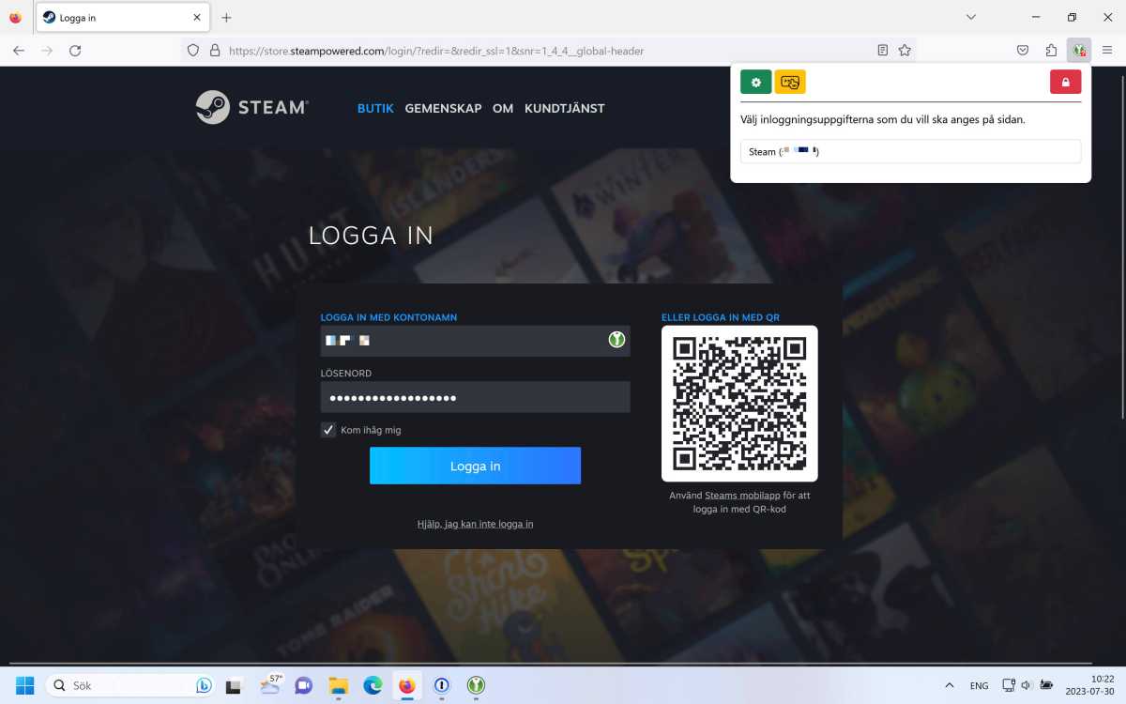This screenshot has height=704, width=1126.
Task: Click the network icon in system tray
Action: pyautogui.click(x=1009, y=685)
